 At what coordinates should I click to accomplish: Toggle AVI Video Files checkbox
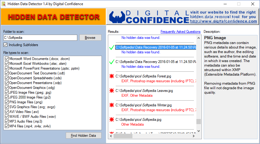coord(7,112)
